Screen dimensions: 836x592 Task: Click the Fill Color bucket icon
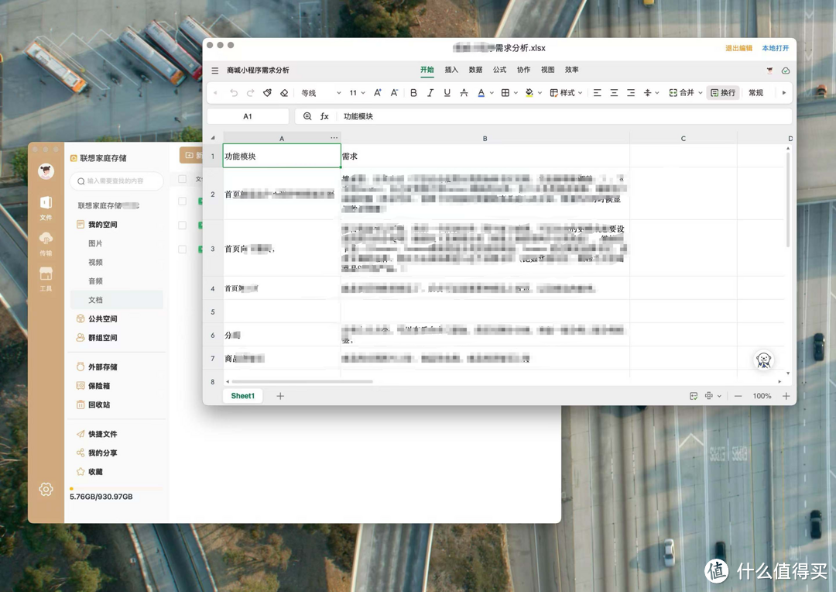pyautogui.click(x=529, y=92)
